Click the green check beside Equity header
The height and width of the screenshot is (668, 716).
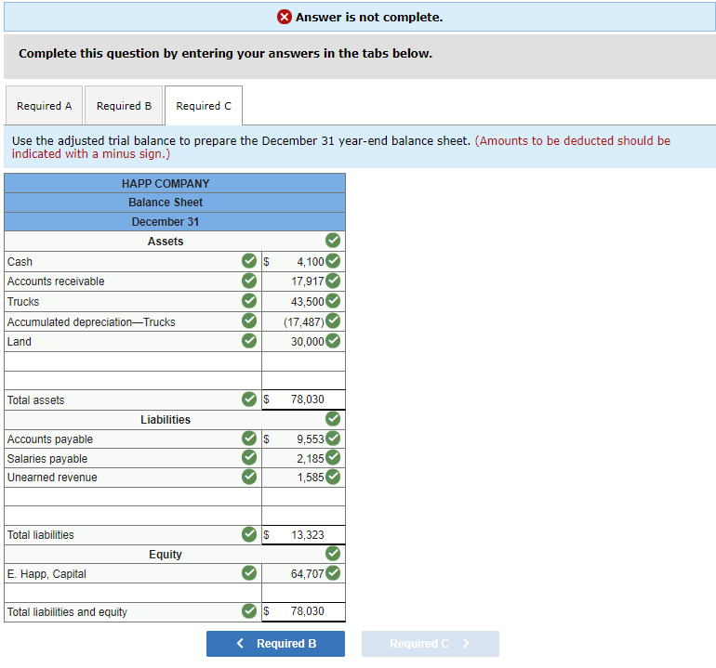(x=333, y=554)
